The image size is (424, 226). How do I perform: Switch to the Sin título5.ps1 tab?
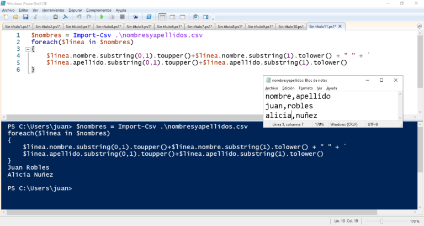[139, 26]
